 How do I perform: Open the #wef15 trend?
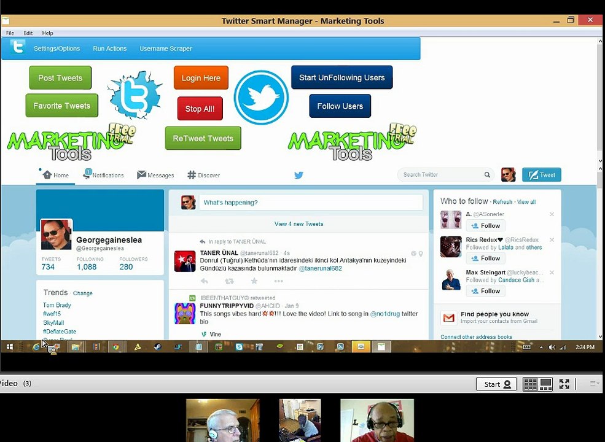pyautogui.click(x=52, y=314)
